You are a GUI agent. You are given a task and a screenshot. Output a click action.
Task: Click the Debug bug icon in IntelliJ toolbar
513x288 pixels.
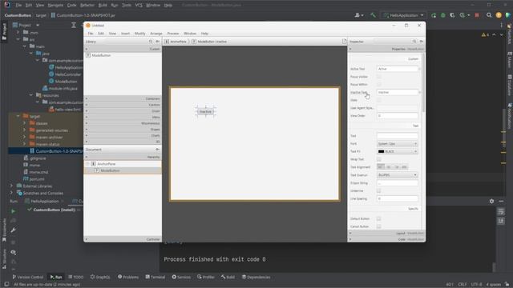(443, 15)
